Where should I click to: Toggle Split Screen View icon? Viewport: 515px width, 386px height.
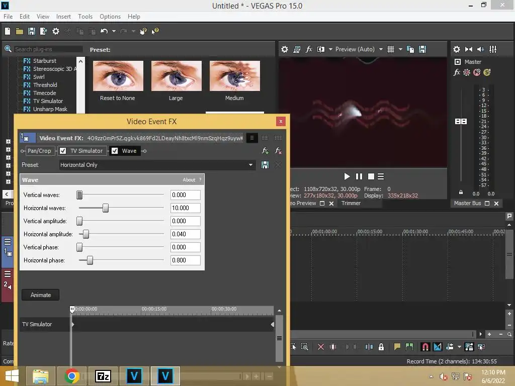[320, 49]
